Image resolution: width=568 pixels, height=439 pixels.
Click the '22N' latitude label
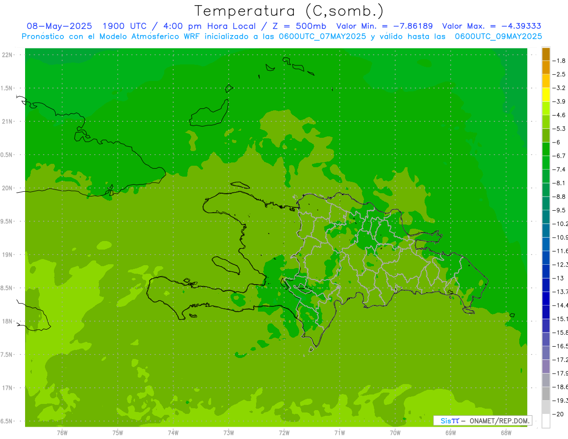(7, 54)
